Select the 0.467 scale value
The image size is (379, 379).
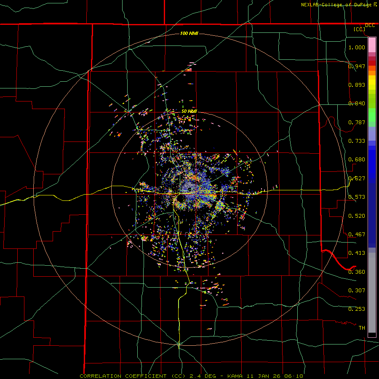pos(357,234)
